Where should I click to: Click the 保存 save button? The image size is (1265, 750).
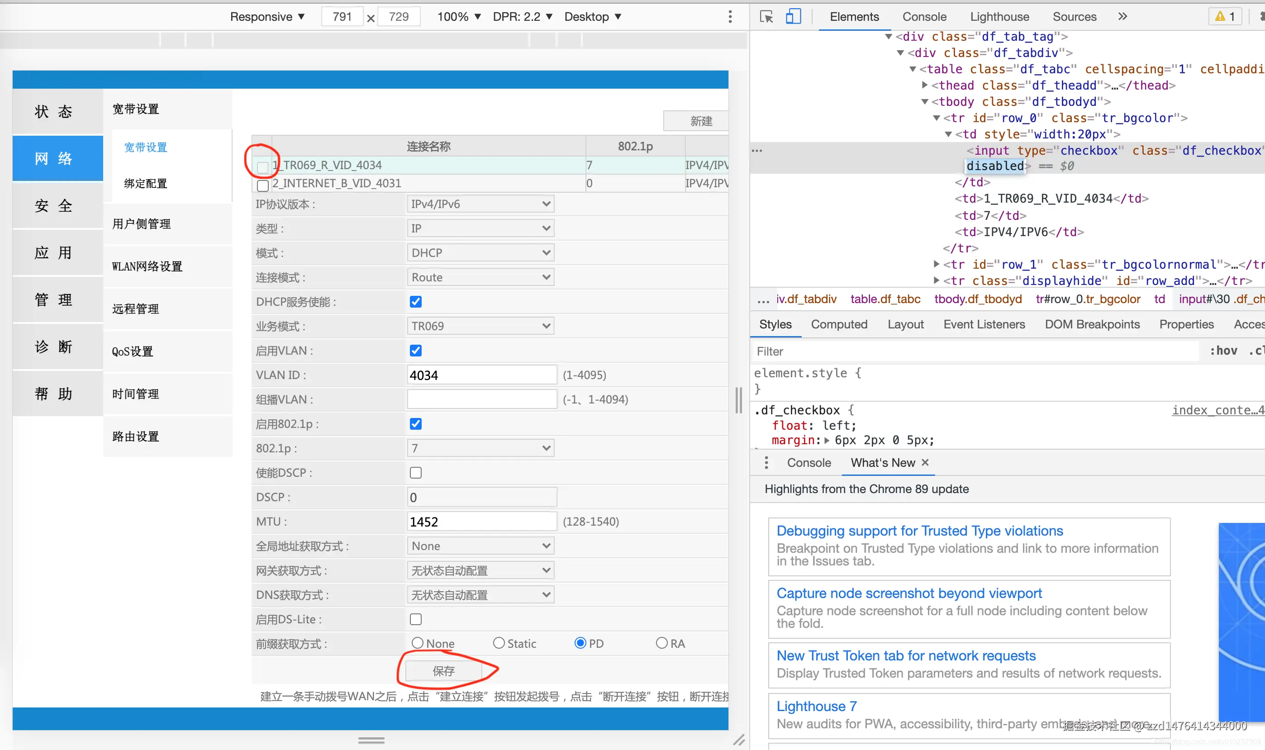click(x=443, y=671)
